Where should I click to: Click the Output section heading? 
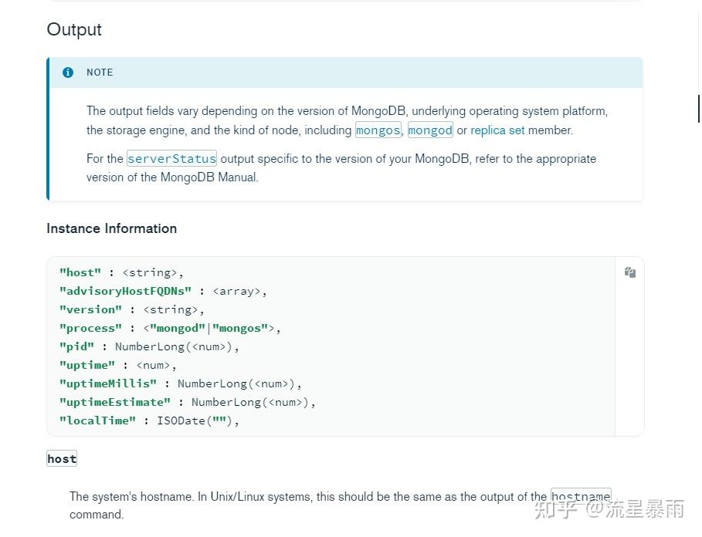(x=74, y=29)
